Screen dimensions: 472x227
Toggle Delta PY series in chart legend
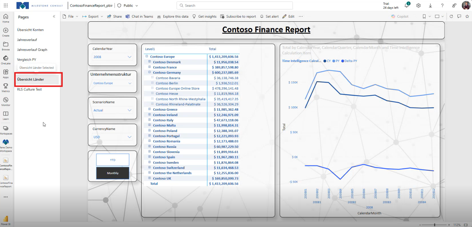[x=349, y=61]
